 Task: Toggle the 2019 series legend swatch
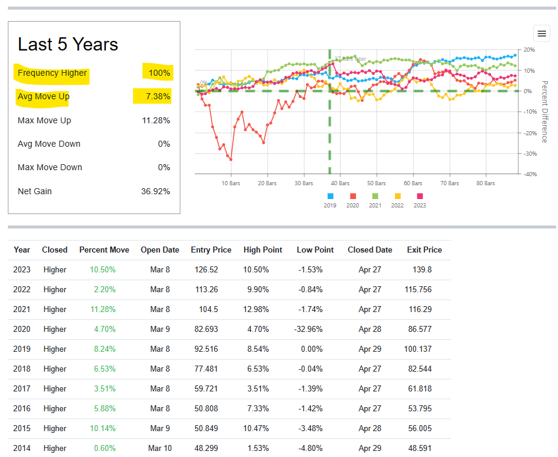point(330,196)
